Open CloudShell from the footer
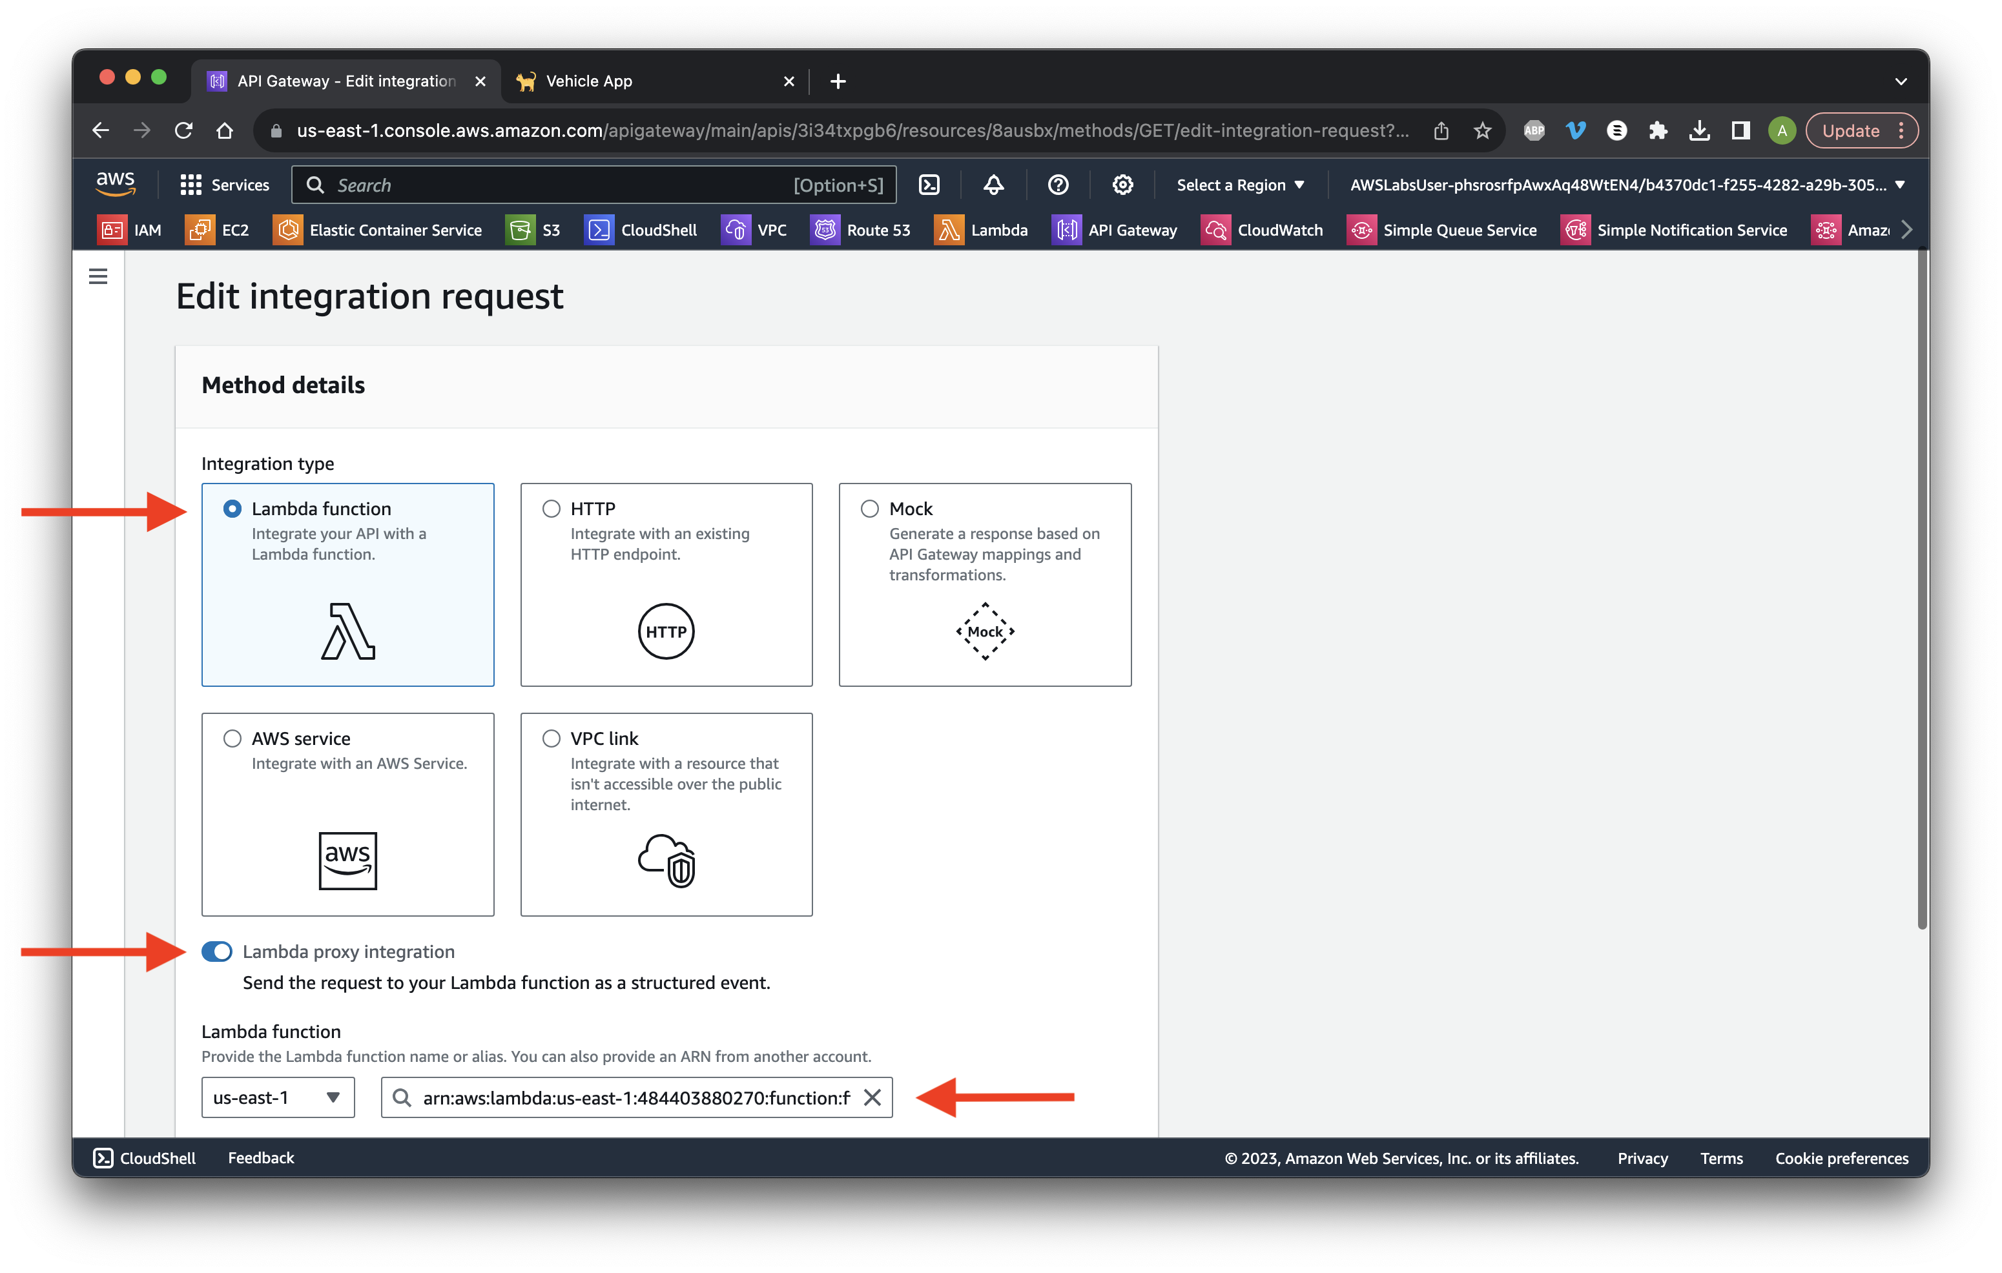 click(145, 1157)
